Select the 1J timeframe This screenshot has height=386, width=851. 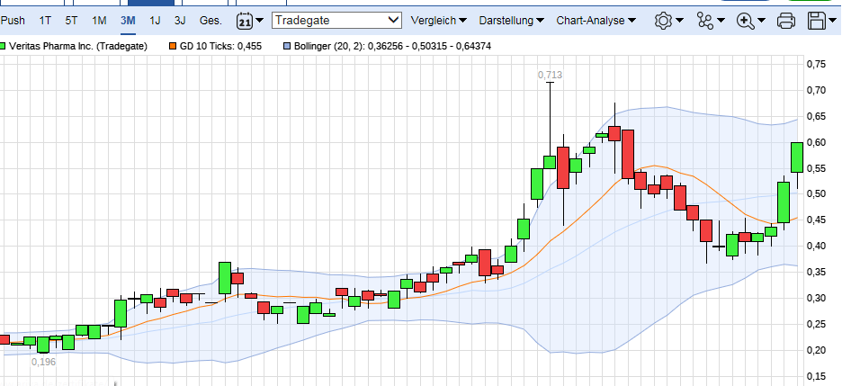tap(155, 20)
